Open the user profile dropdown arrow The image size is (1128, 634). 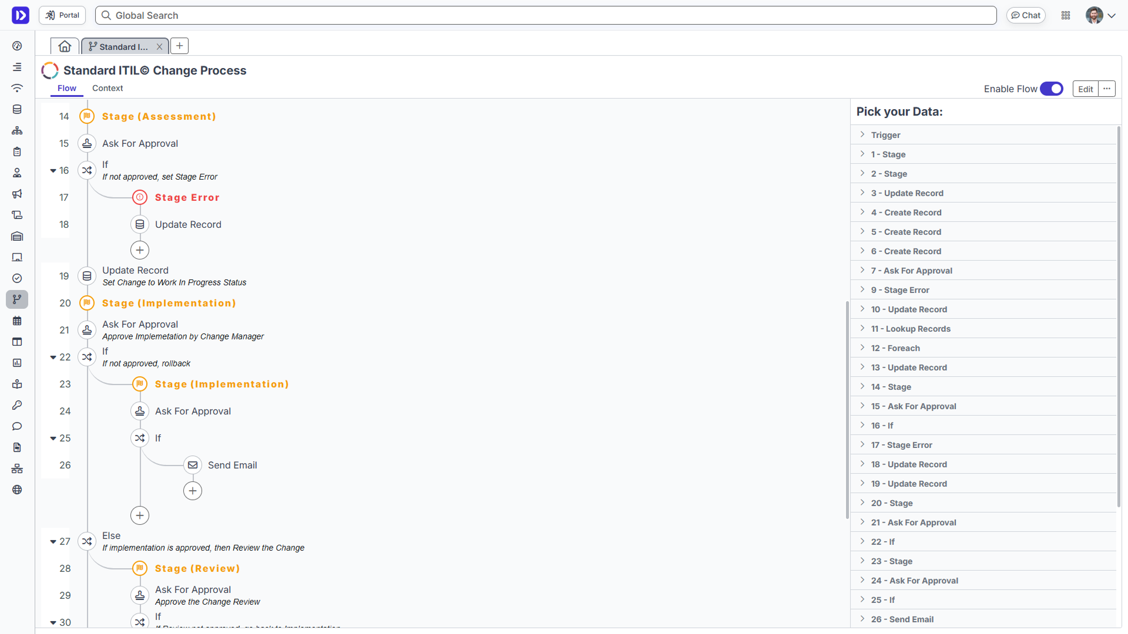coord(1112,16)
